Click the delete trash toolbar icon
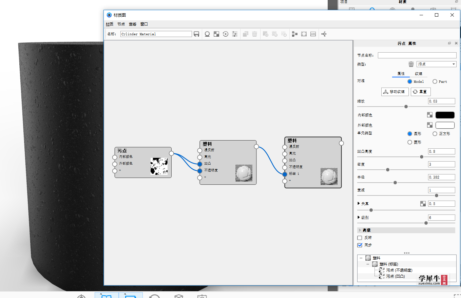The height and width of the screenshot is (298, 461). click(255, 34)
